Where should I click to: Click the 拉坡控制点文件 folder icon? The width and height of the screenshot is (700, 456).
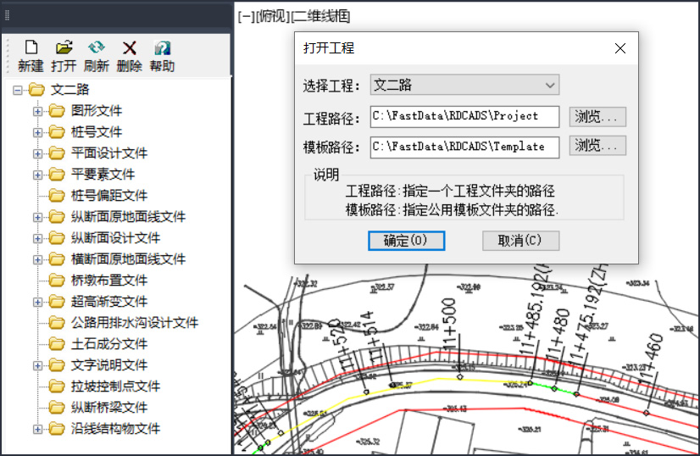pos(57,386)
